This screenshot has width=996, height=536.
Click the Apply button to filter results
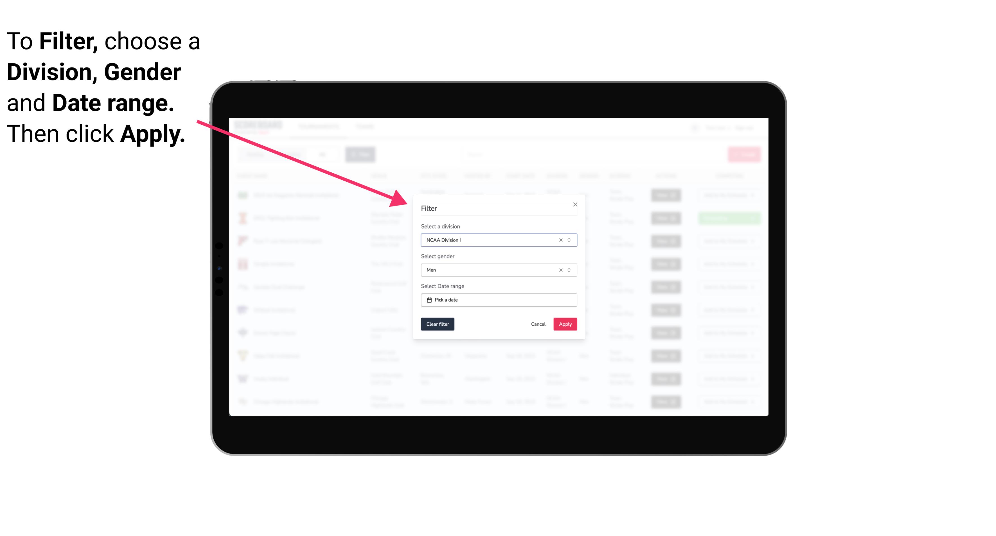tap(565, 324)
